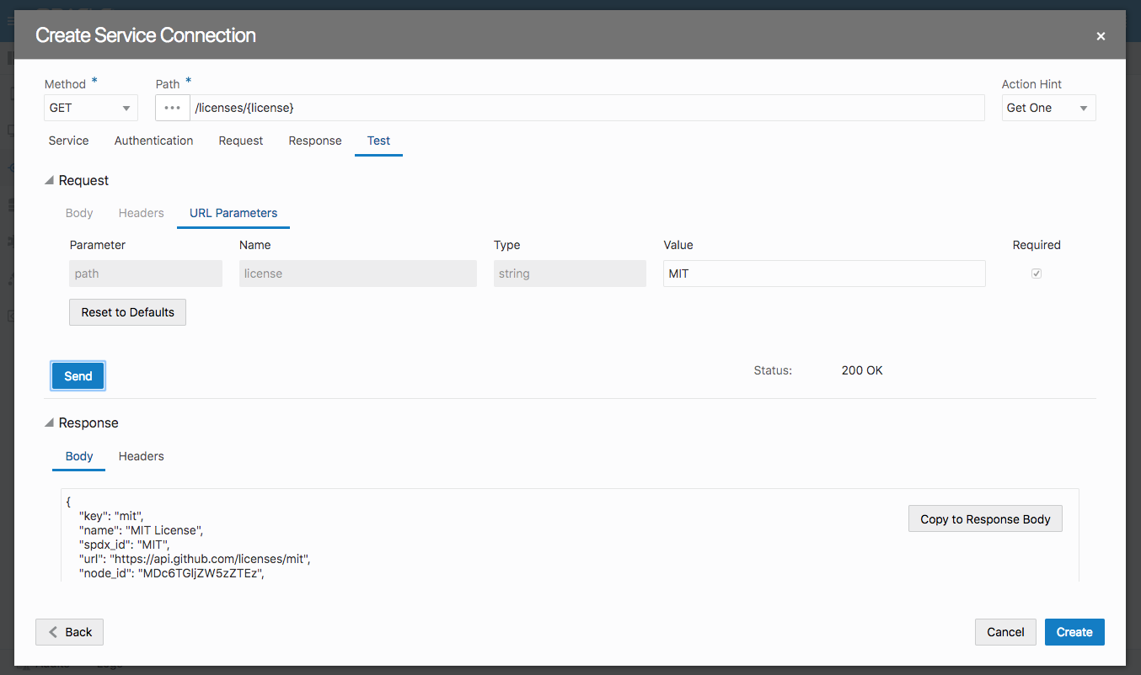Open the Response configuration tab
Image resolution: width=1141 pixels, height=675 pixels.
coord(314,141)
